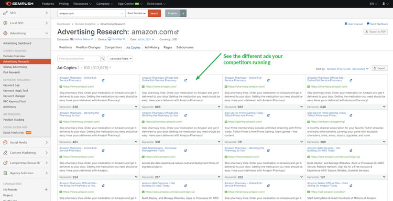Click the Agency Solutions document icon
The image size is (393, 201).
pos(5,173)
